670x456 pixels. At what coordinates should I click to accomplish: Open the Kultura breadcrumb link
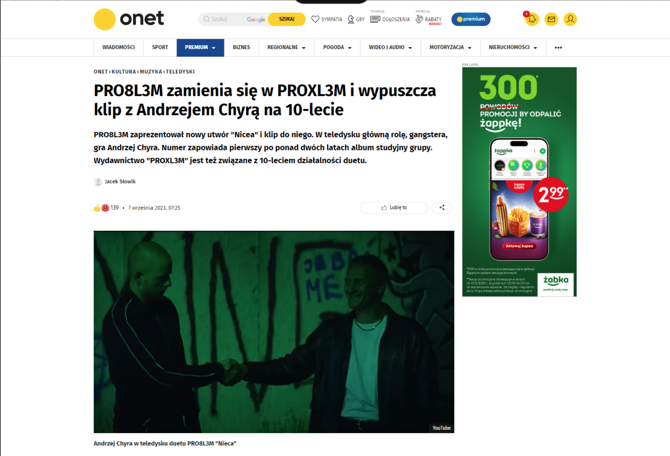click(x=124, y=72)
